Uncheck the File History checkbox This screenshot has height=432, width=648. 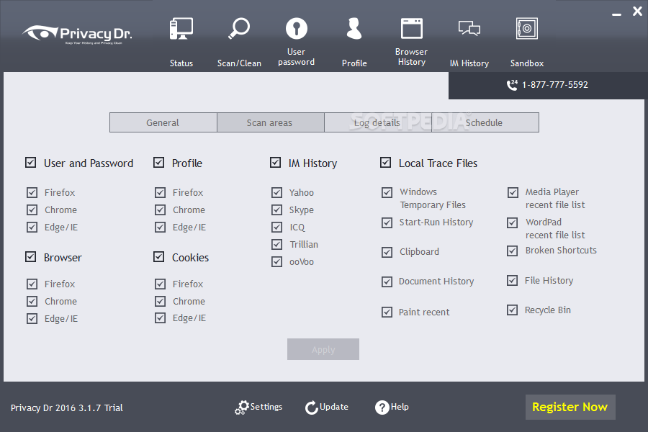[512, 281]
